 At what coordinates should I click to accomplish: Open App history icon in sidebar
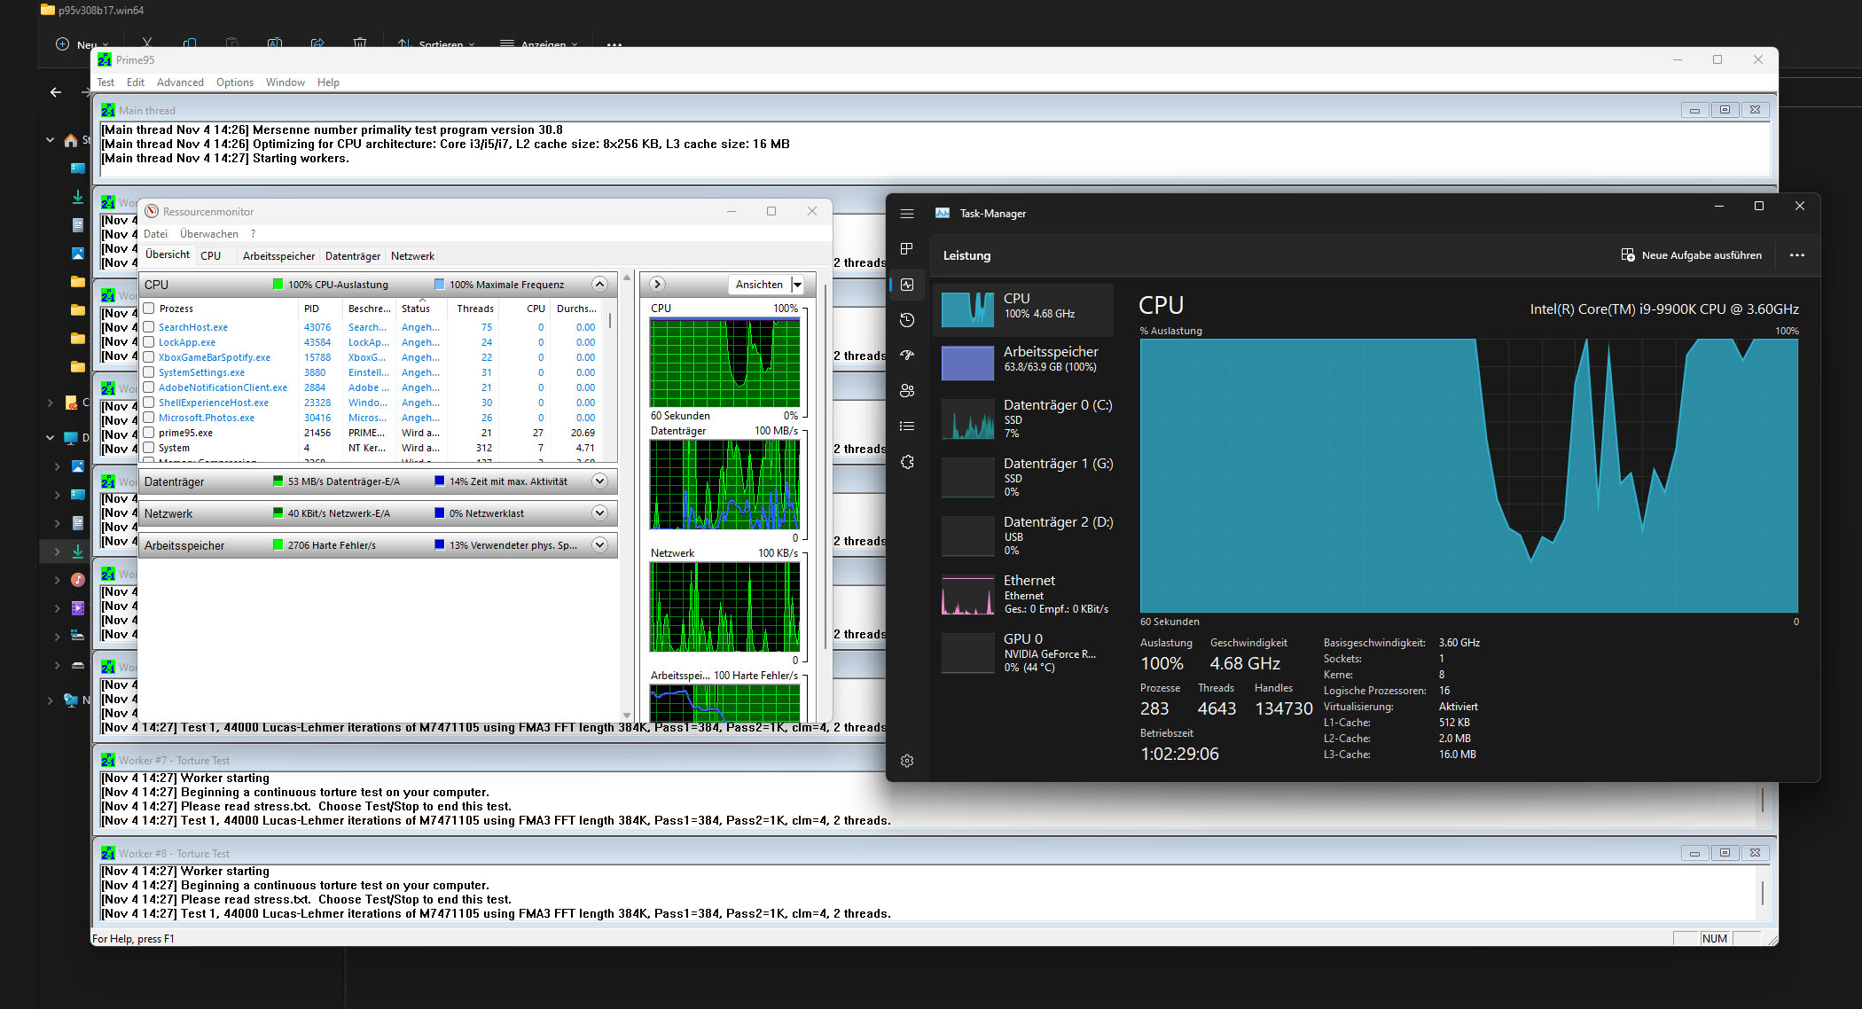[906, 320]
